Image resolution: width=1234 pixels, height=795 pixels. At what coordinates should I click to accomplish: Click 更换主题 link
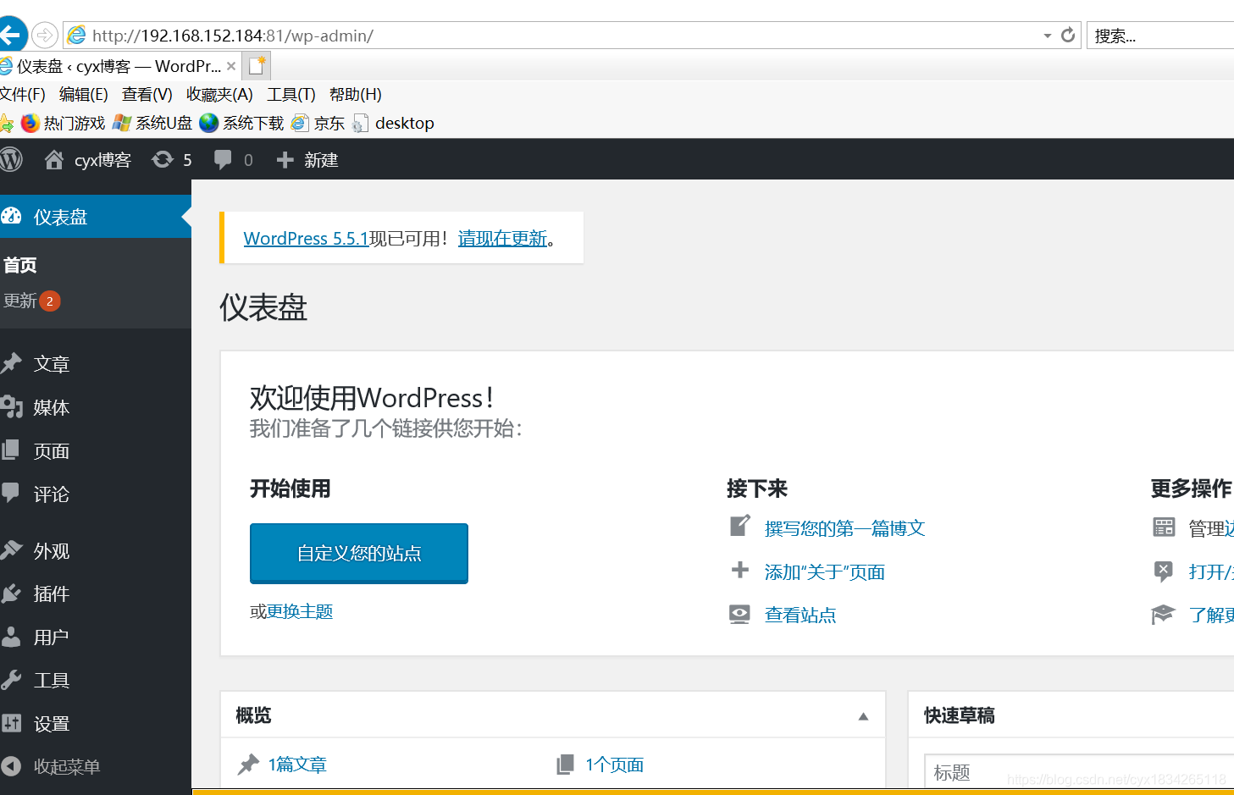click(300, 611)
